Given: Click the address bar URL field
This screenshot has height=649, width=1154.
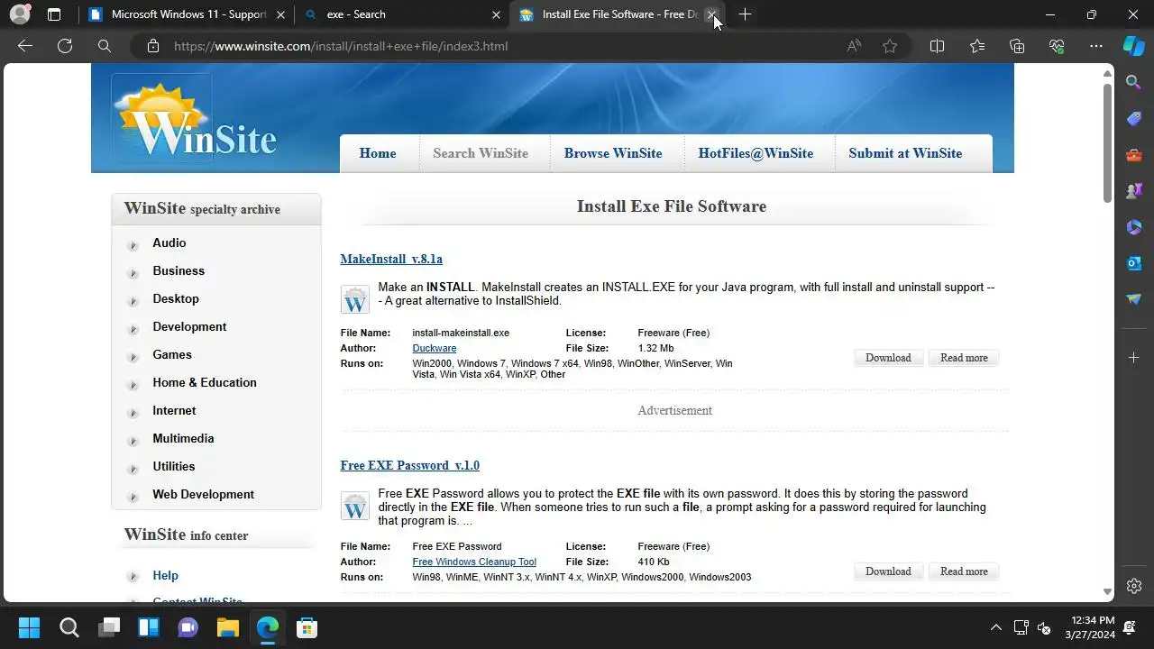Looking at the screenshot, I should coord(496,46).
